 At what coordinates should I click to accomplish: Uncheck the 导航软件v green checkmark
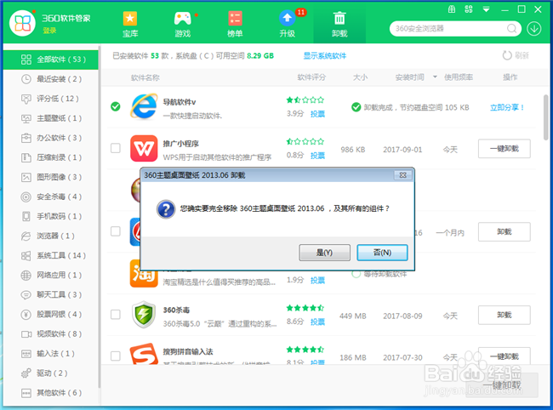pos(116,106)
